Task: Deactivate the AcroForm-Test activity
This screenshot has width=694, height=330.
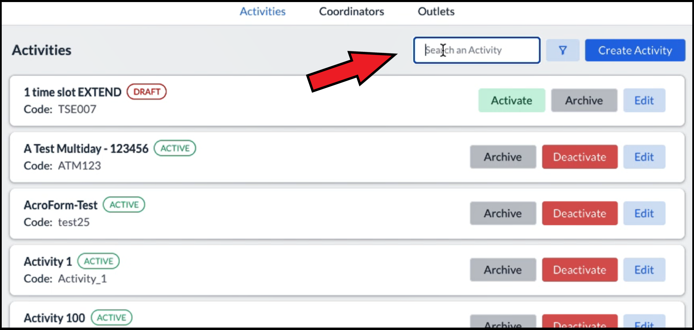Action: (x=579, y=213)
